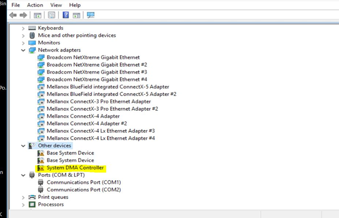Select Broadcom NetXtreme Gigabit Ethernet #3

pyautogui.click(x=97, y=72)
